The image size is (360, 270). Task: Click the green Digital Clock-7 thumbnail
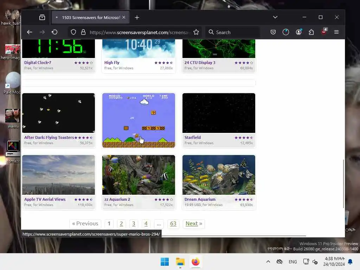pos(59,49)
